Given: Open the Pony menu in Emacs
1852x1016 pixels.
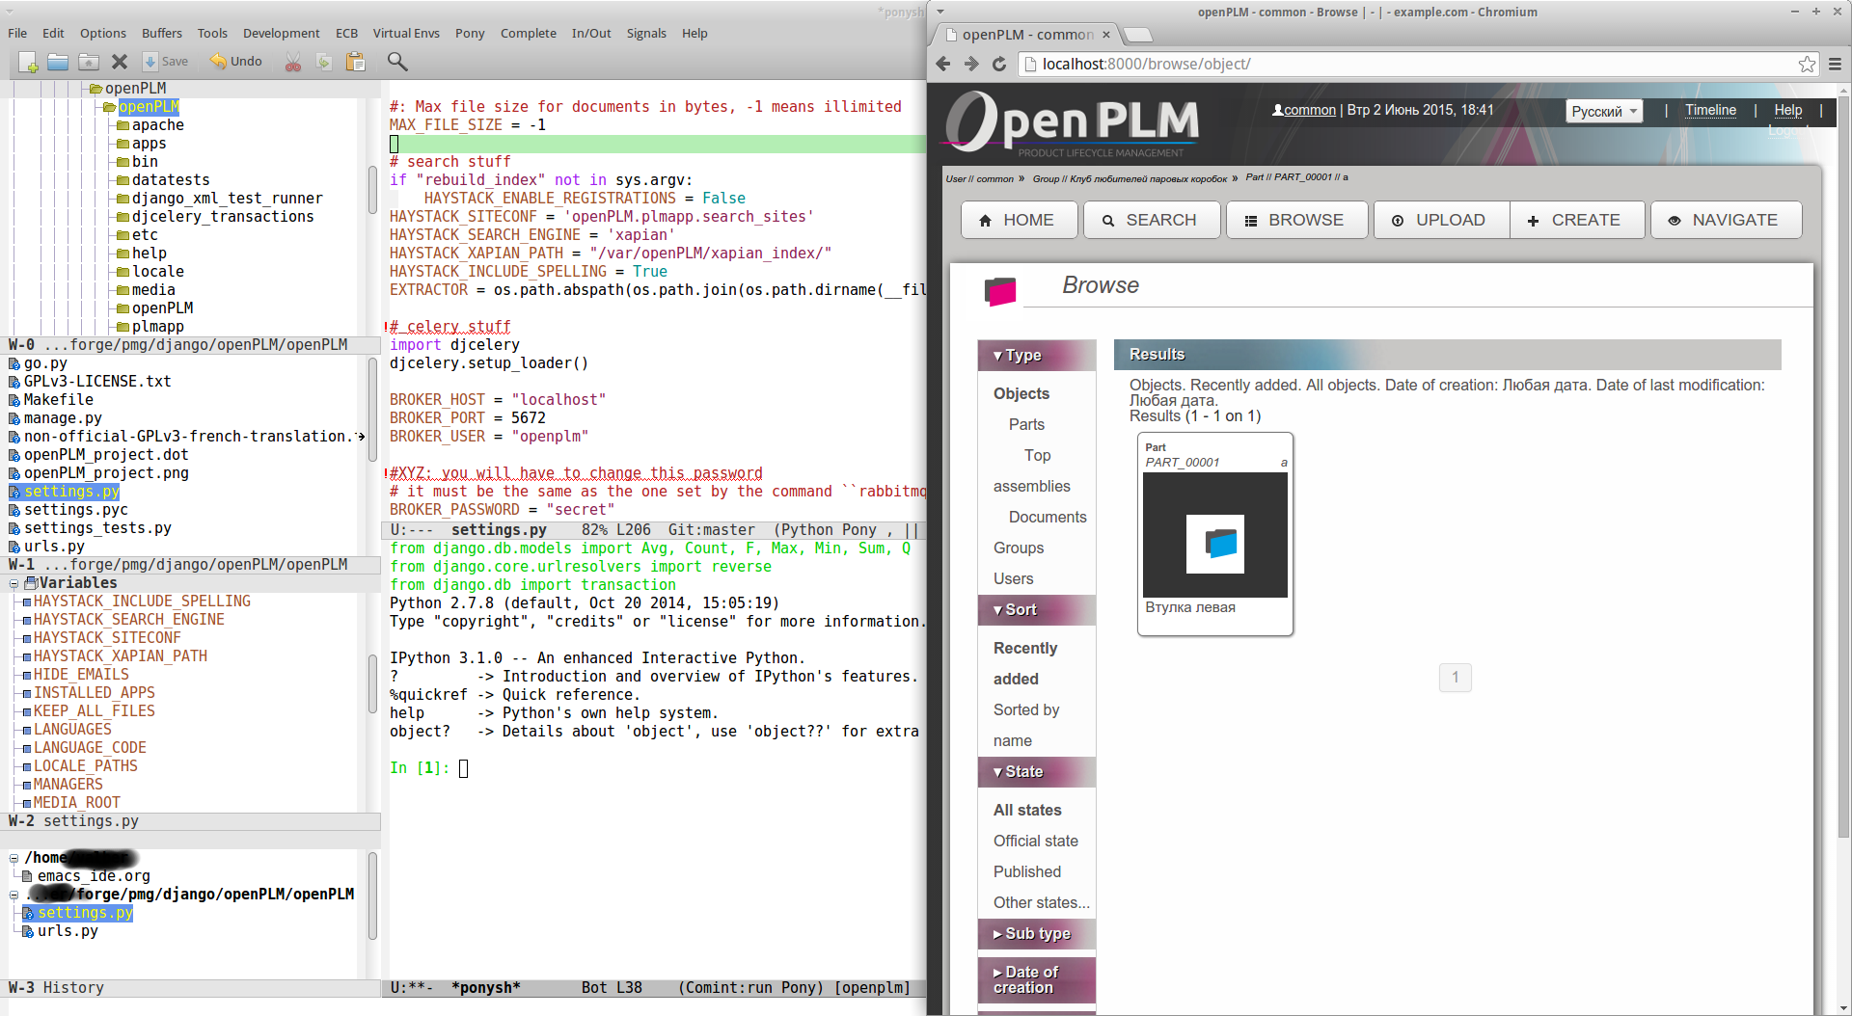Looking at the screenshot, I should pos(469,33).
